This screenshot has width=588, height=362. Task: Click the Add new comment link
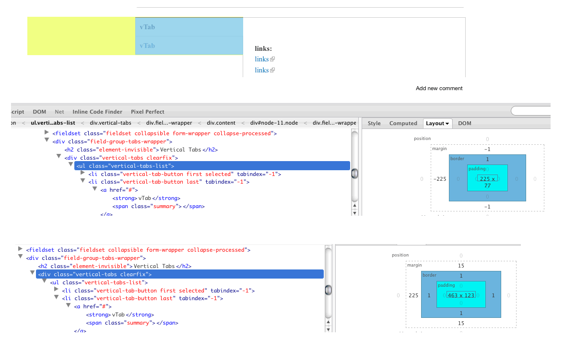pos(439,88)
